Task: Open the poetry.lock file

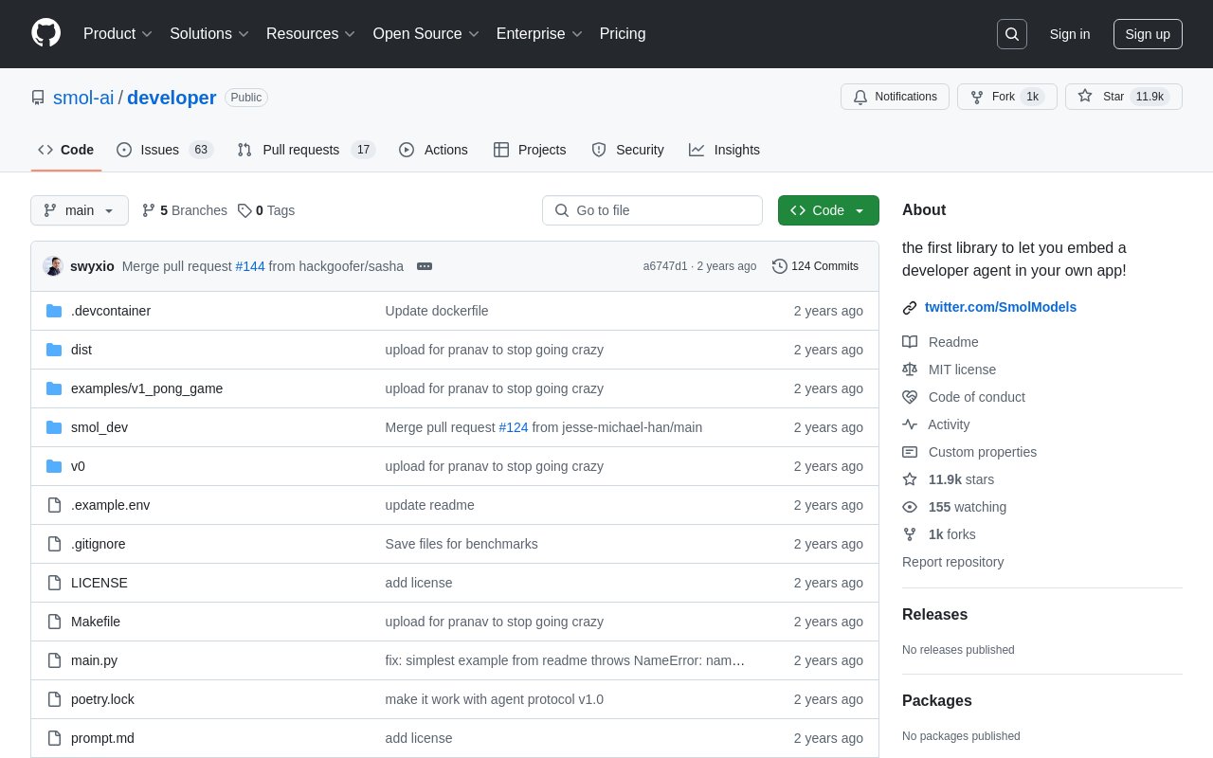Action: pos(102,699)
